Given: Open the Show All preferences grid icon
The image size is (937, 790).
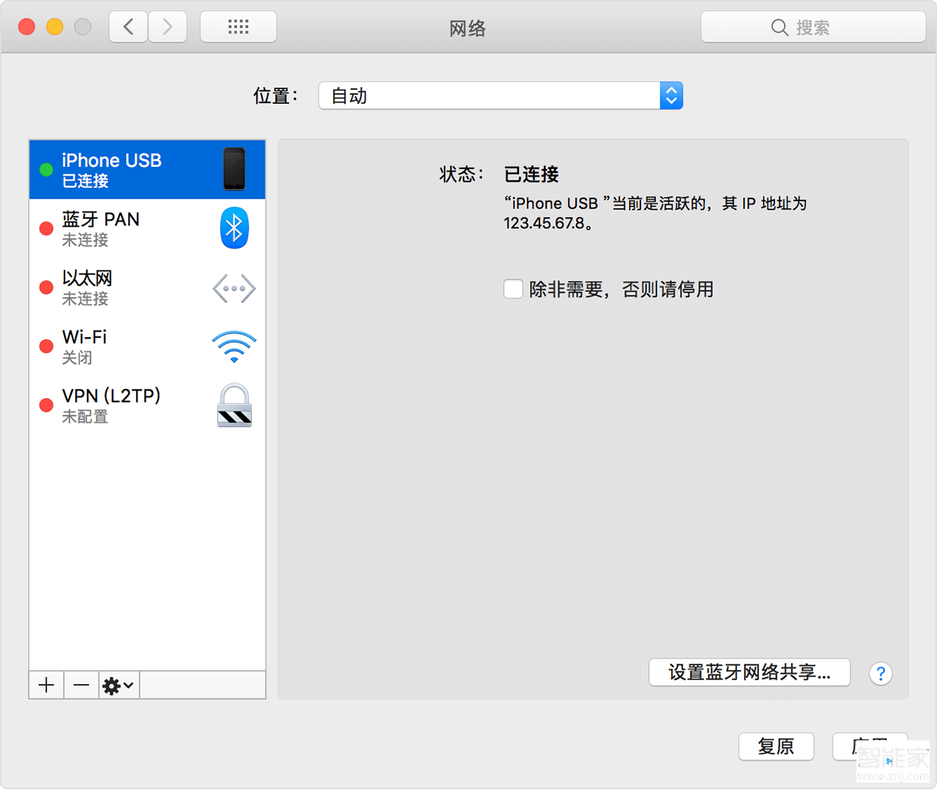Looking at the screenshot, I should pos(238,26).
